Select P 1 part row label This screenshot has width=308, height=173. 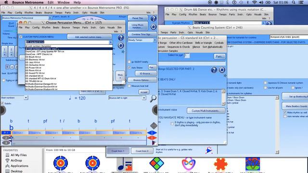point(6,133)
